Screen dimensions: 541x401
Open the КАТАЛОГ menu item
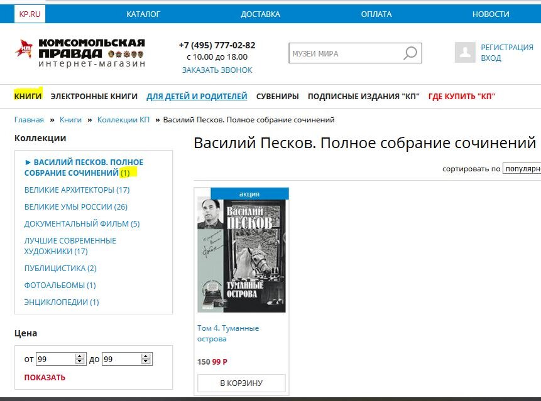pyautogui.click(x=143, y=14)
